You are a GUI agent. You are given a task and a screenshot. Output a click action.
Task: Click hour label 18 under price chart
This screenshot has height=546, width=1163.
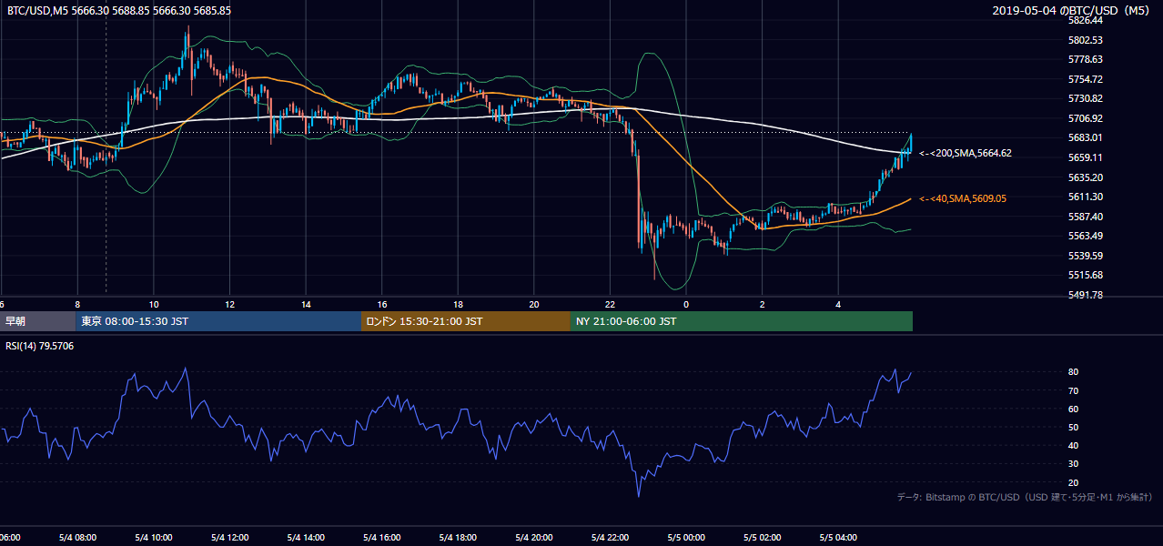(459, 304)
